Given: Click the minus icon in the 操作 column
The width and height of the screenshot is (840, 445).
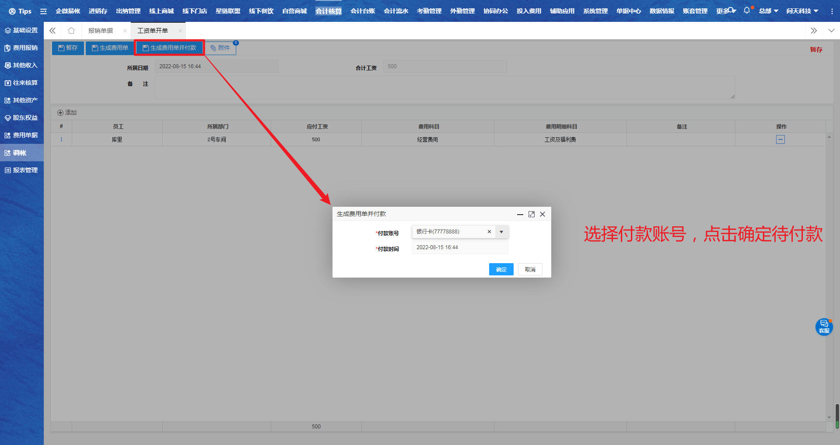Looking at the screenshot, I should (x=780, y=139).
